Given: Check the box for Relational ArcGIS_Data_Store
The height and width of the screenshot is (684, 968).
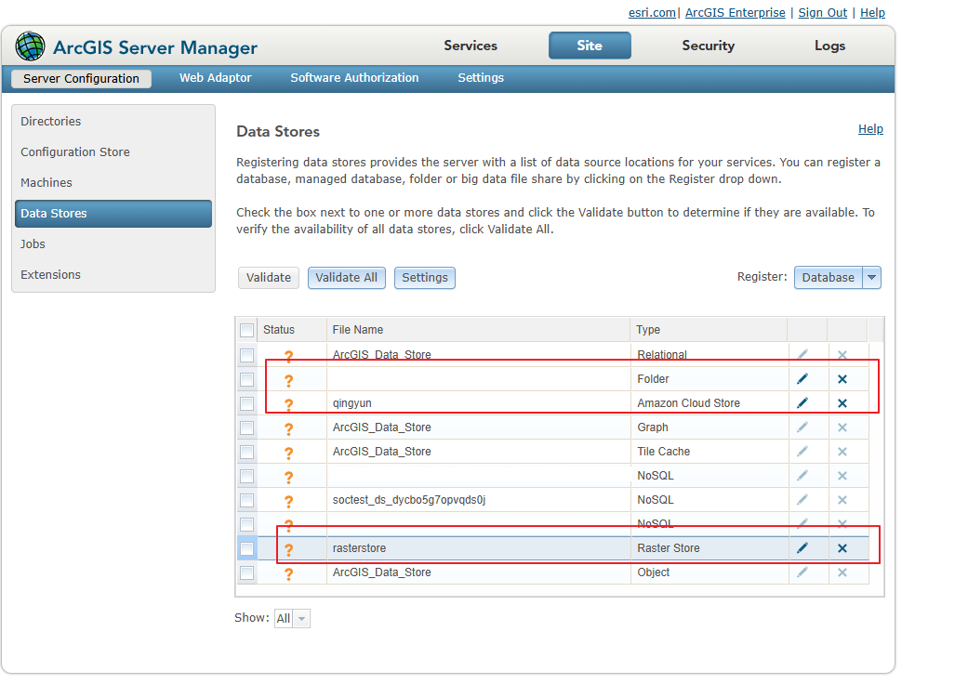Looking at the screenshot, I should 247,355.
